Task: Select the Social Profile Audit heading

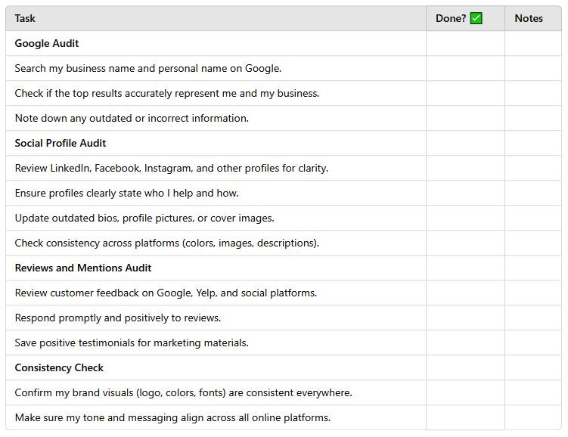Action: pyautogui.click(x=61, y=143)
